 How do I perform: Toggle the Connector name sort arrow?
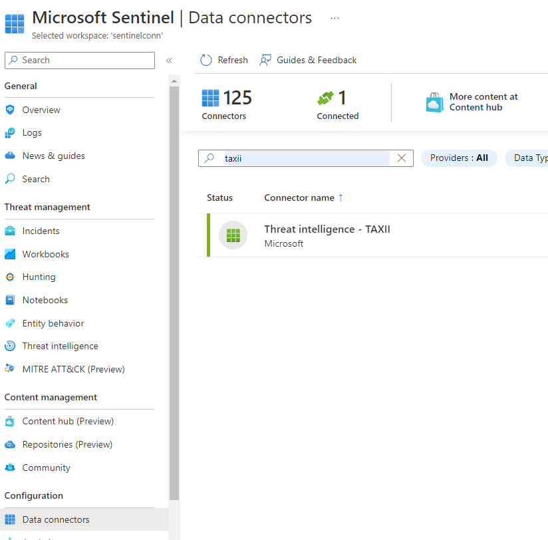(341, 198)
